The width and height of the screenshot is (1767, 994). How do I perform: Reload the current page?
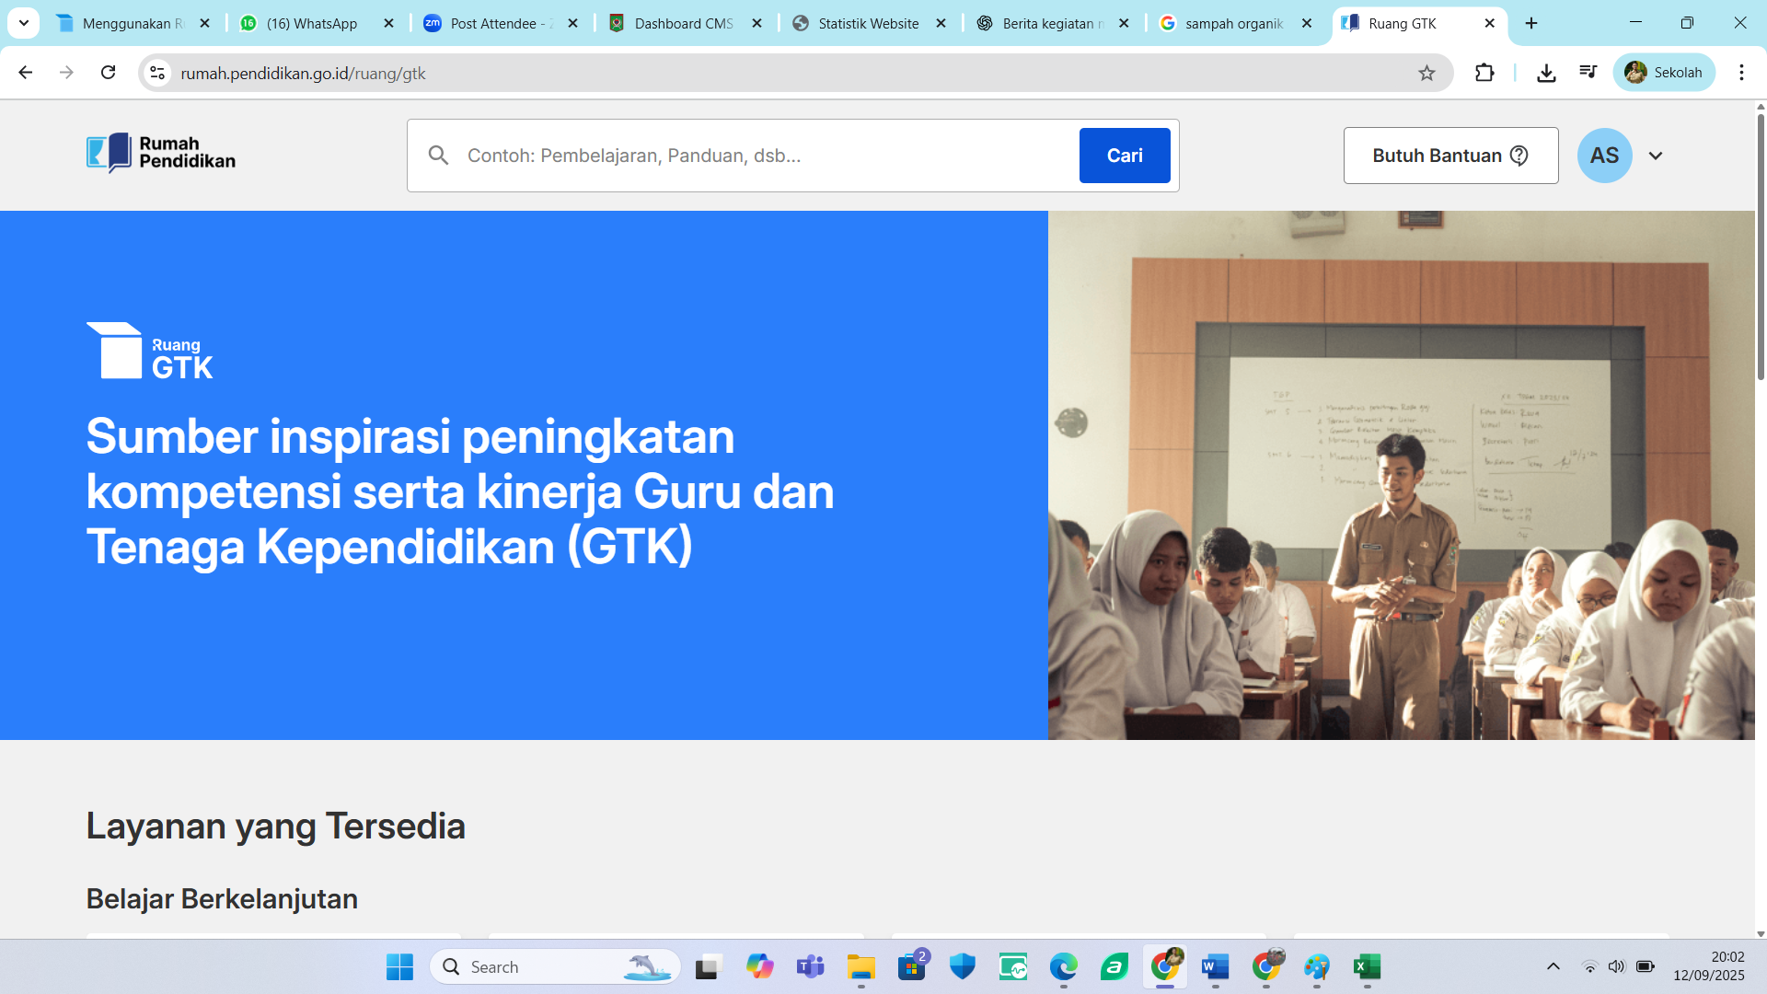108,73
